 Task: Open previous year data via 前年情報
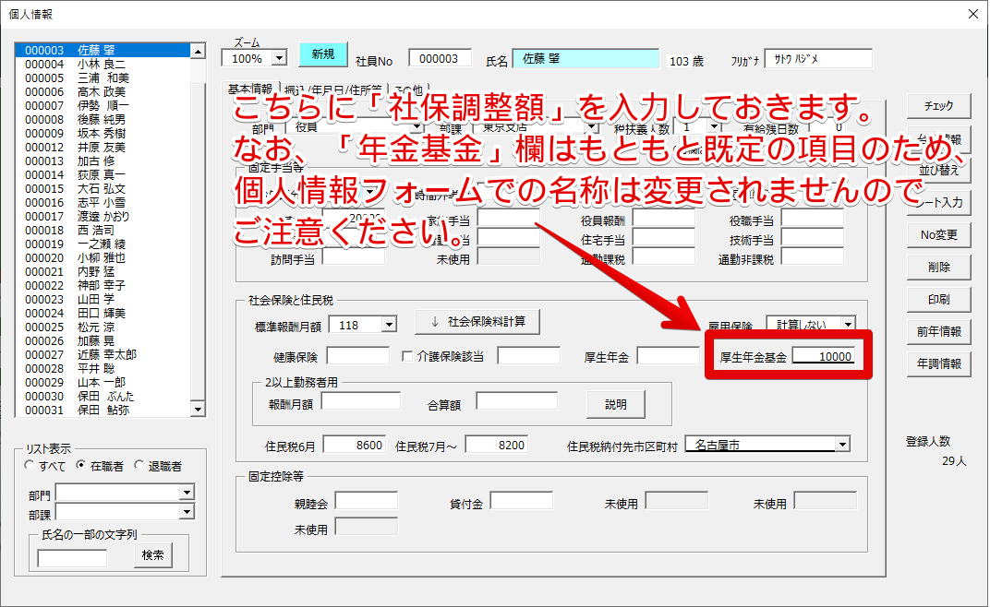tap(938, 332)
